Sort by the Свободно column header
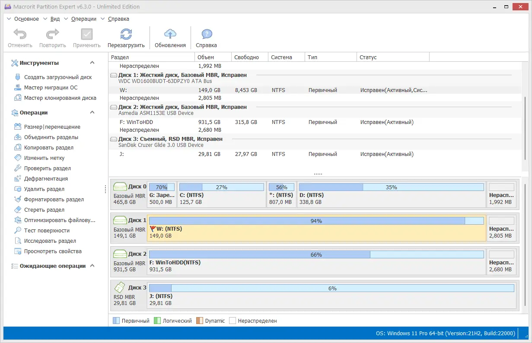The height and width of the screenshot is (343, 532). (250, 57)
